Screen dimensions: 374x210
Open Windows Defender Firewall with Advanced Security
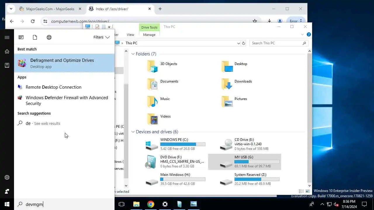[x=64, y=101]
